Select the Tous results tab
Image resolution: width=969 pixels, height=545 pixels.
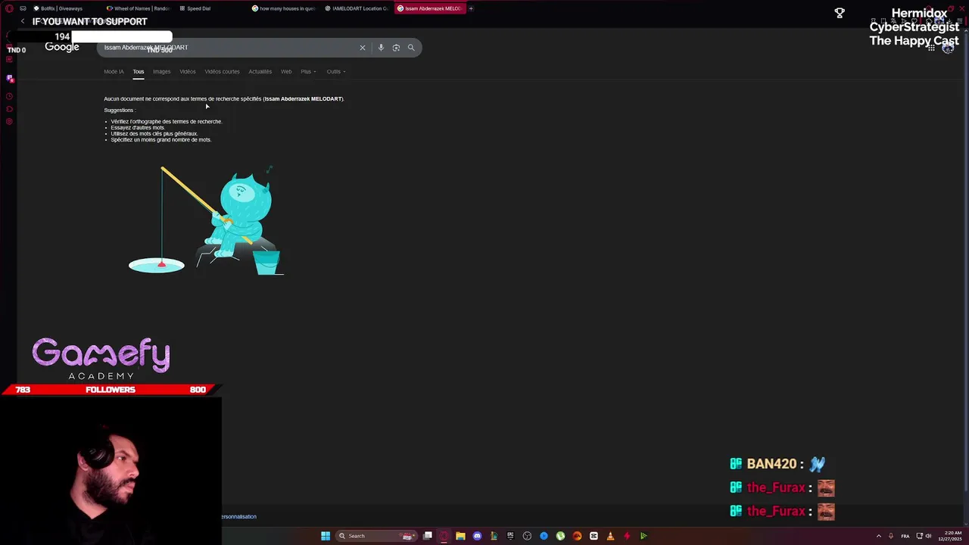[139, 72]
